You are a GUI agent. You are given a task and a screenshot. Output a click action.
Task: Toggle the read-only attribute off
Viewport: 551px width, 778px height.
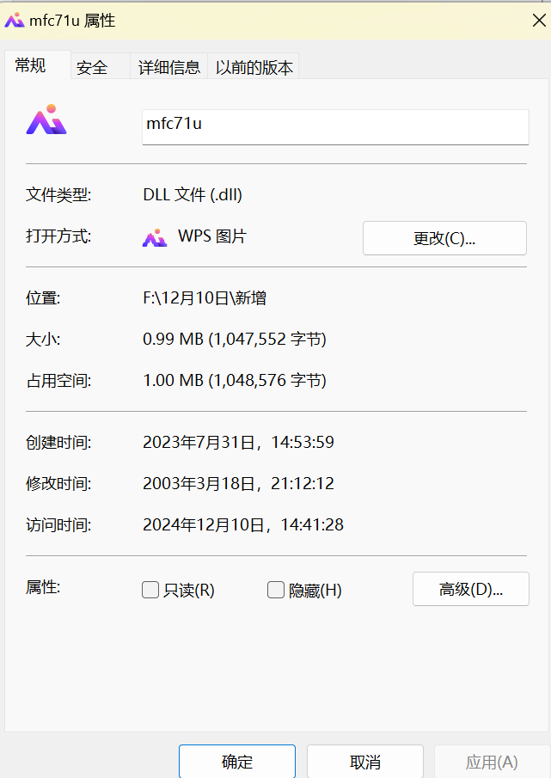[148, 590]
